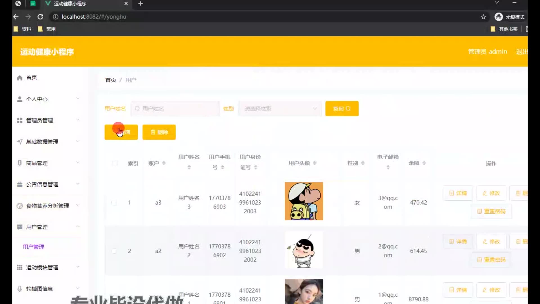Image resolution: width=540 pixels, height=304 pixels.
Task: Click 重置密码 for account a2
Action: [x=491, y=260]
